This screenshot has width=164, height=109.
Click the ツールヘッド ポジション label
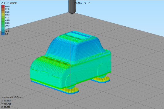(12, 97)
